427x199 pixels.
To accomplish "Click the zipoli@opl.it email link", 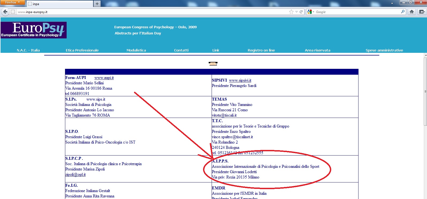I will point(75,174).
